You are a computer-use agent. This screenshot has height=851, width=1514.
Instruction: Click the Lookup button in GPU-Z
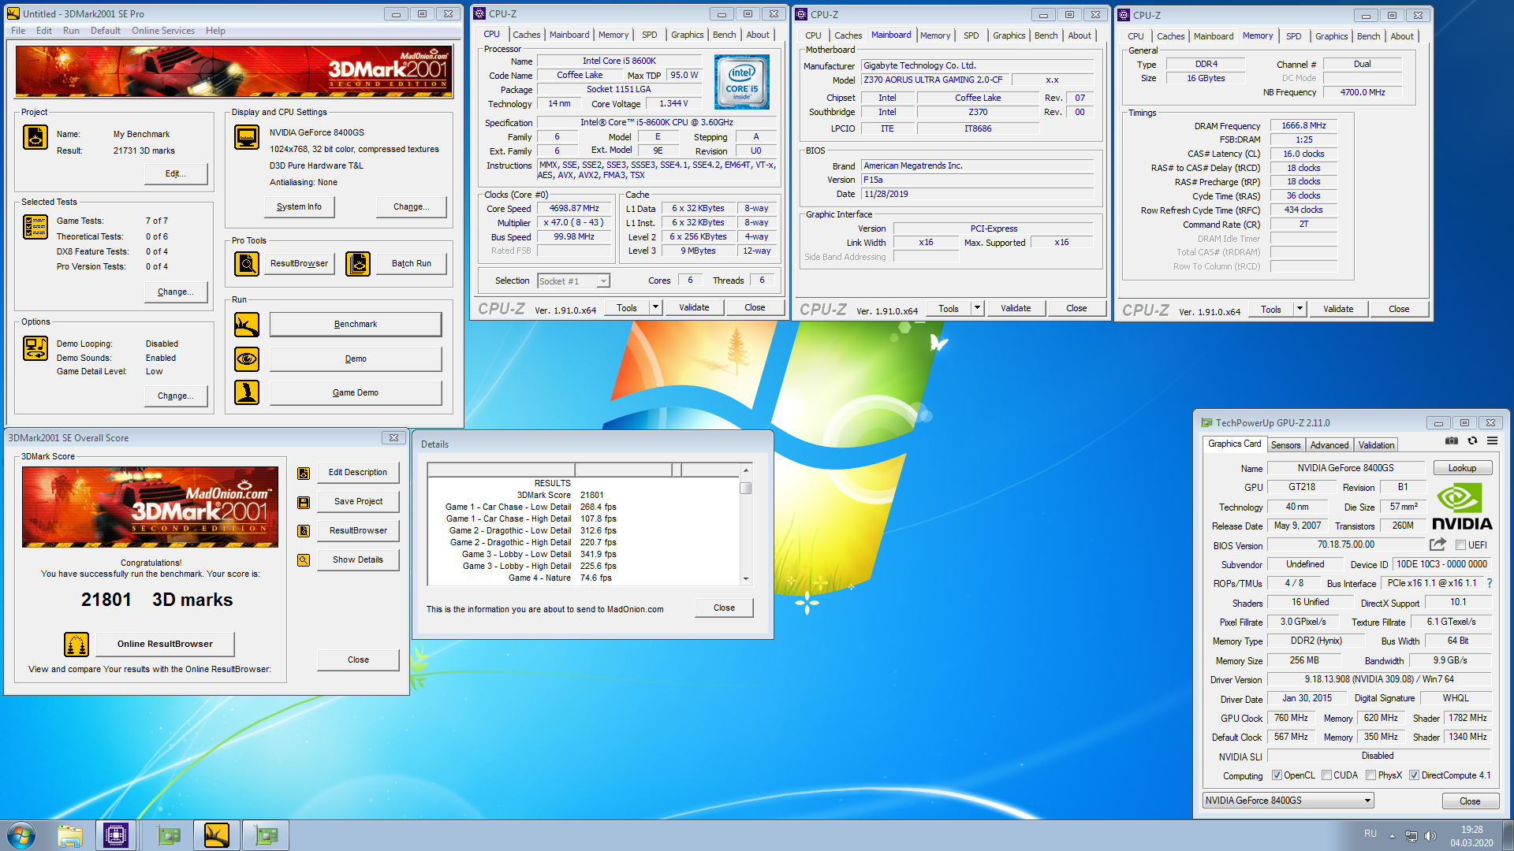1462,468
